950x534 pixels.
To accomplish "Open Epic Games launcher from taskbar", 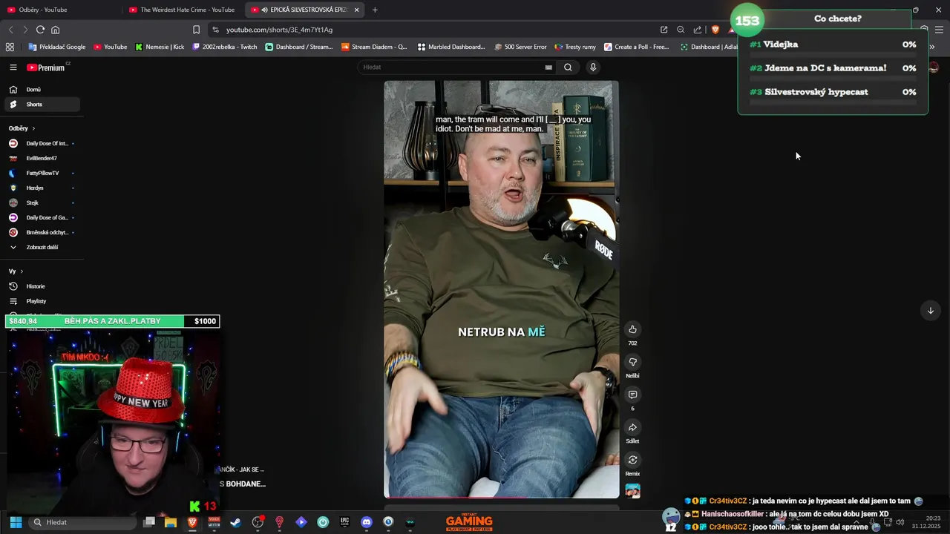I will point(344,522).
